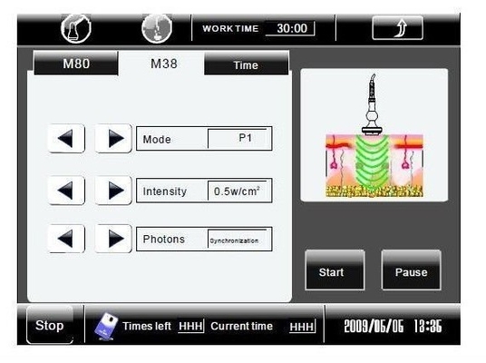This screenshot has height=363, width=486.
Task: Stop the treatment
Action: click(x=50, y=325)
